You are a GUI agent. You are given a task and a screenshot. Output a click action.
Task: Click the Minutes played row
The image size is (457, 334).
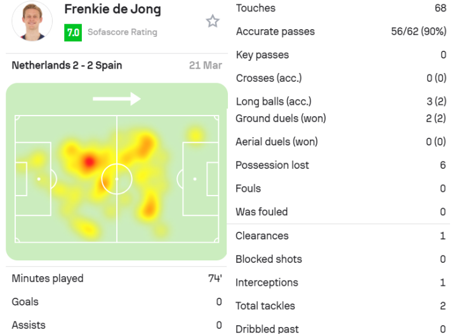116,279
